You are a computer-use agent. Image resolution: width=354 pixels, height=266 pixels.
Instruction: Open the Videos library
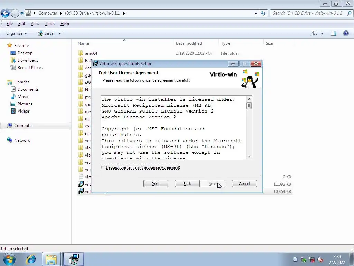[x=24, y=111]
